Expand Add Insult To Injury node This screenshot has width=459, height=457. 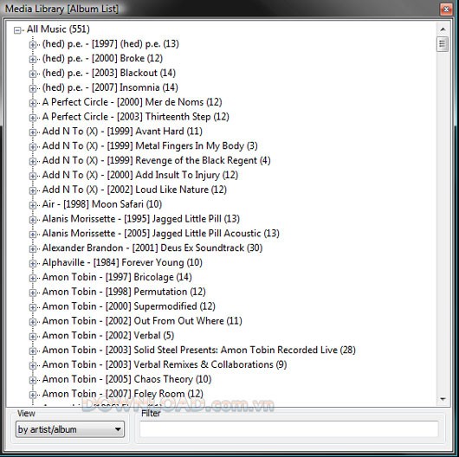(x=33, y=176)
